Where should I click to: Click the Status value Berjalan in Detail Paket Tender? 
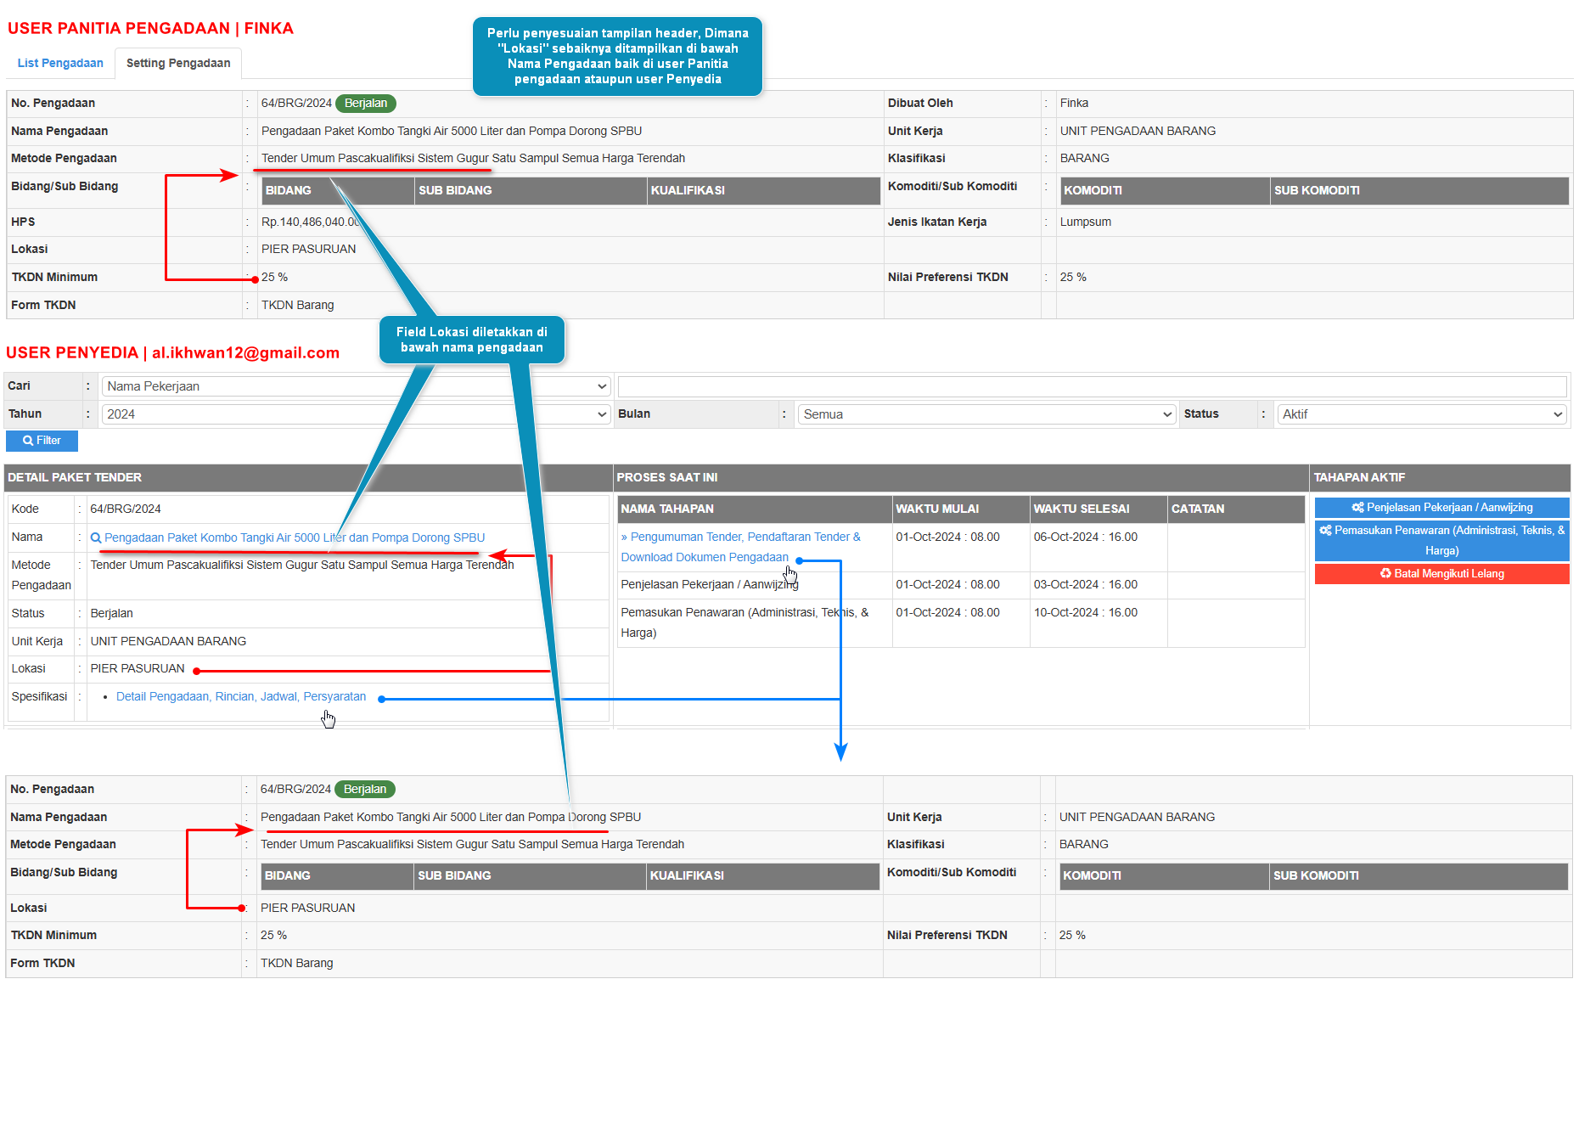point(111,613)
